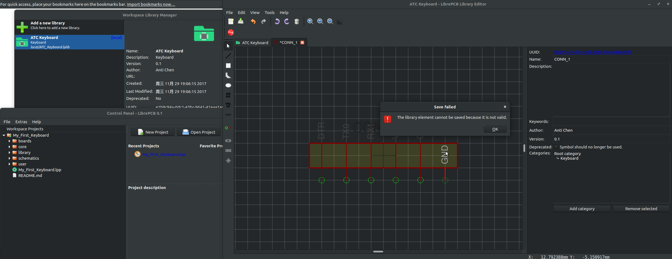Toggle the 'Symbol should no longer be used' checkbox

pyautogui.click(x=556, y=147)
